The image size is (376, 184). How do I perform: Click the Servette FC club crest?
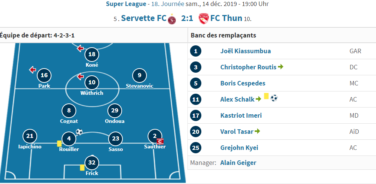coord(172,19)
